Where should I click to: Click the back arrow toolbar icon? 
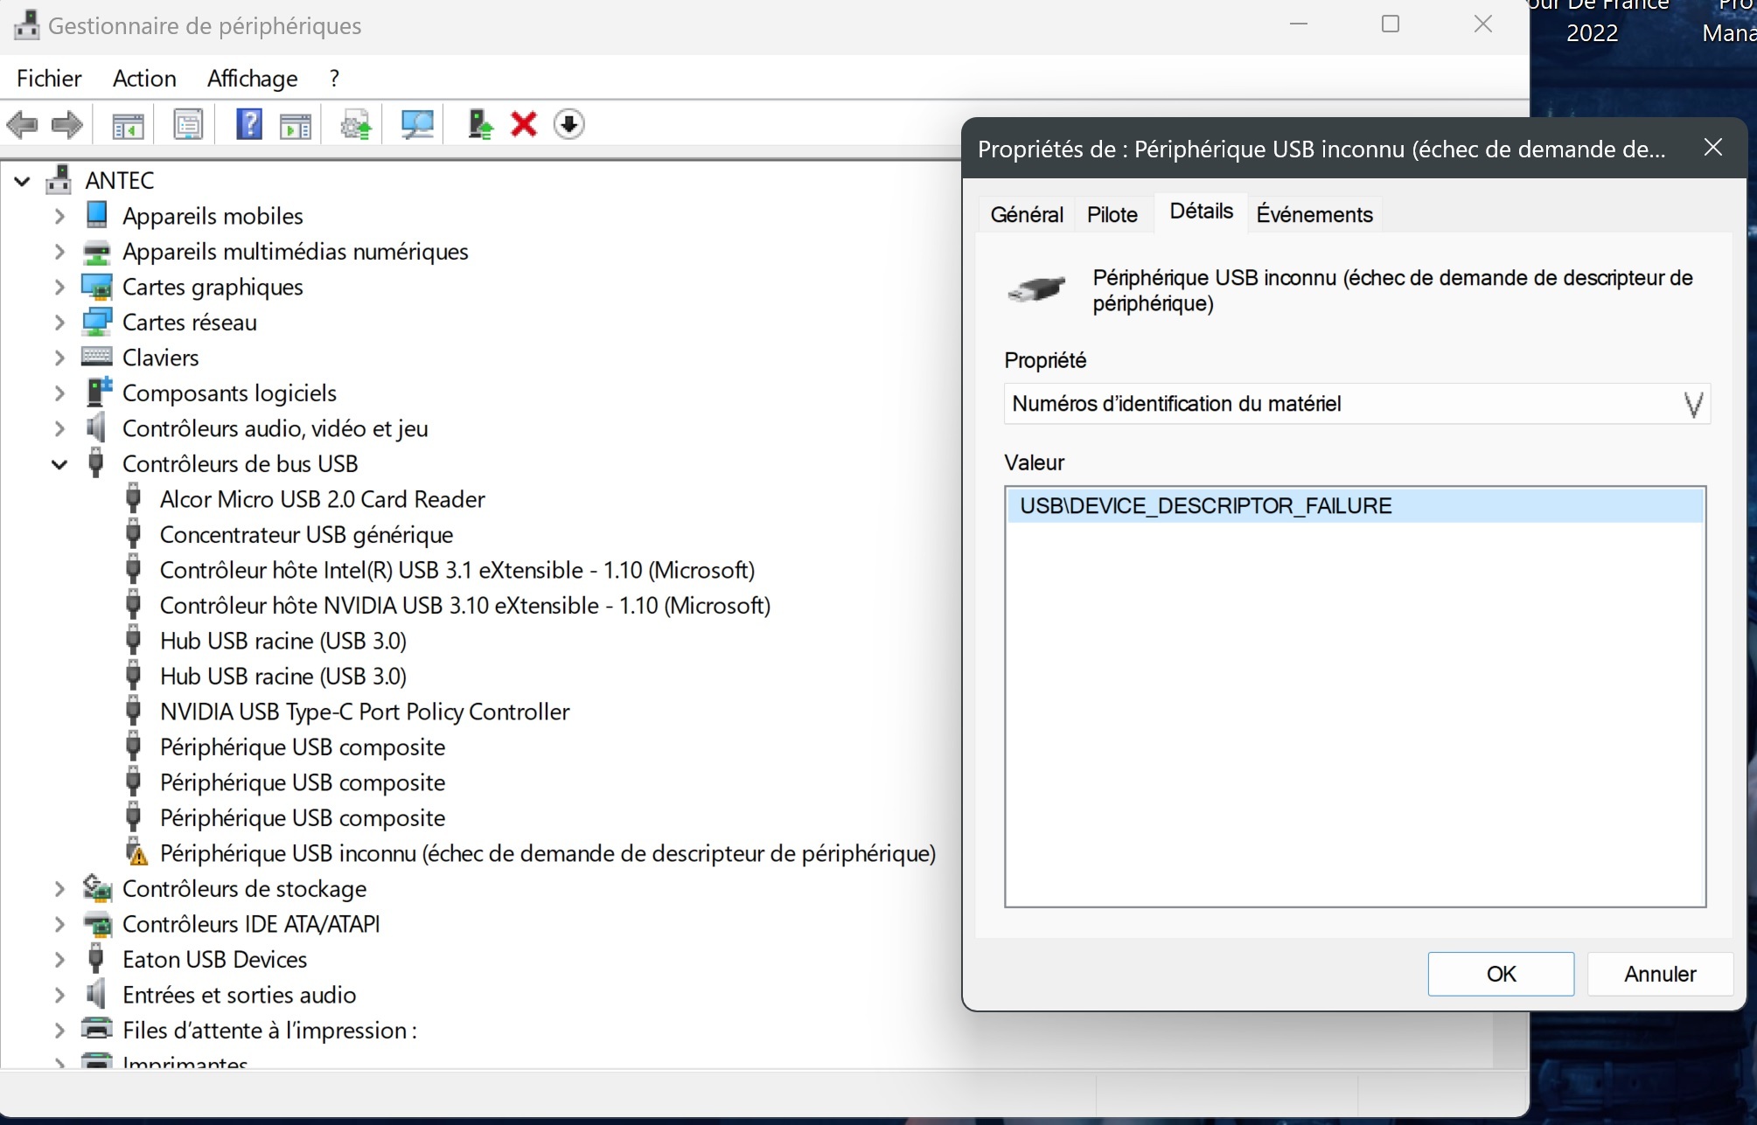[x=22, y=124]
